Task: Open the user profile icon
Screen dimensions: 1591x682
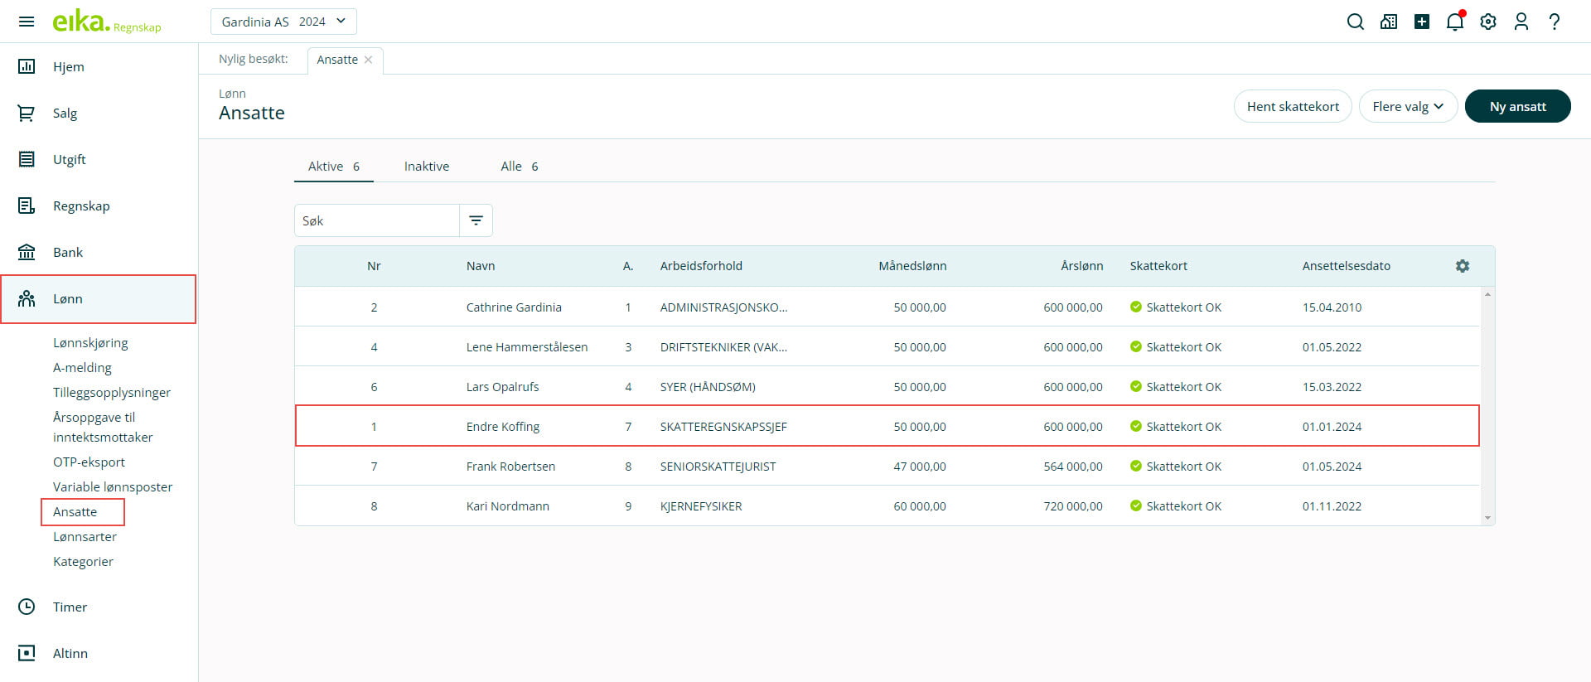Action: click(x=1521, y=22)
